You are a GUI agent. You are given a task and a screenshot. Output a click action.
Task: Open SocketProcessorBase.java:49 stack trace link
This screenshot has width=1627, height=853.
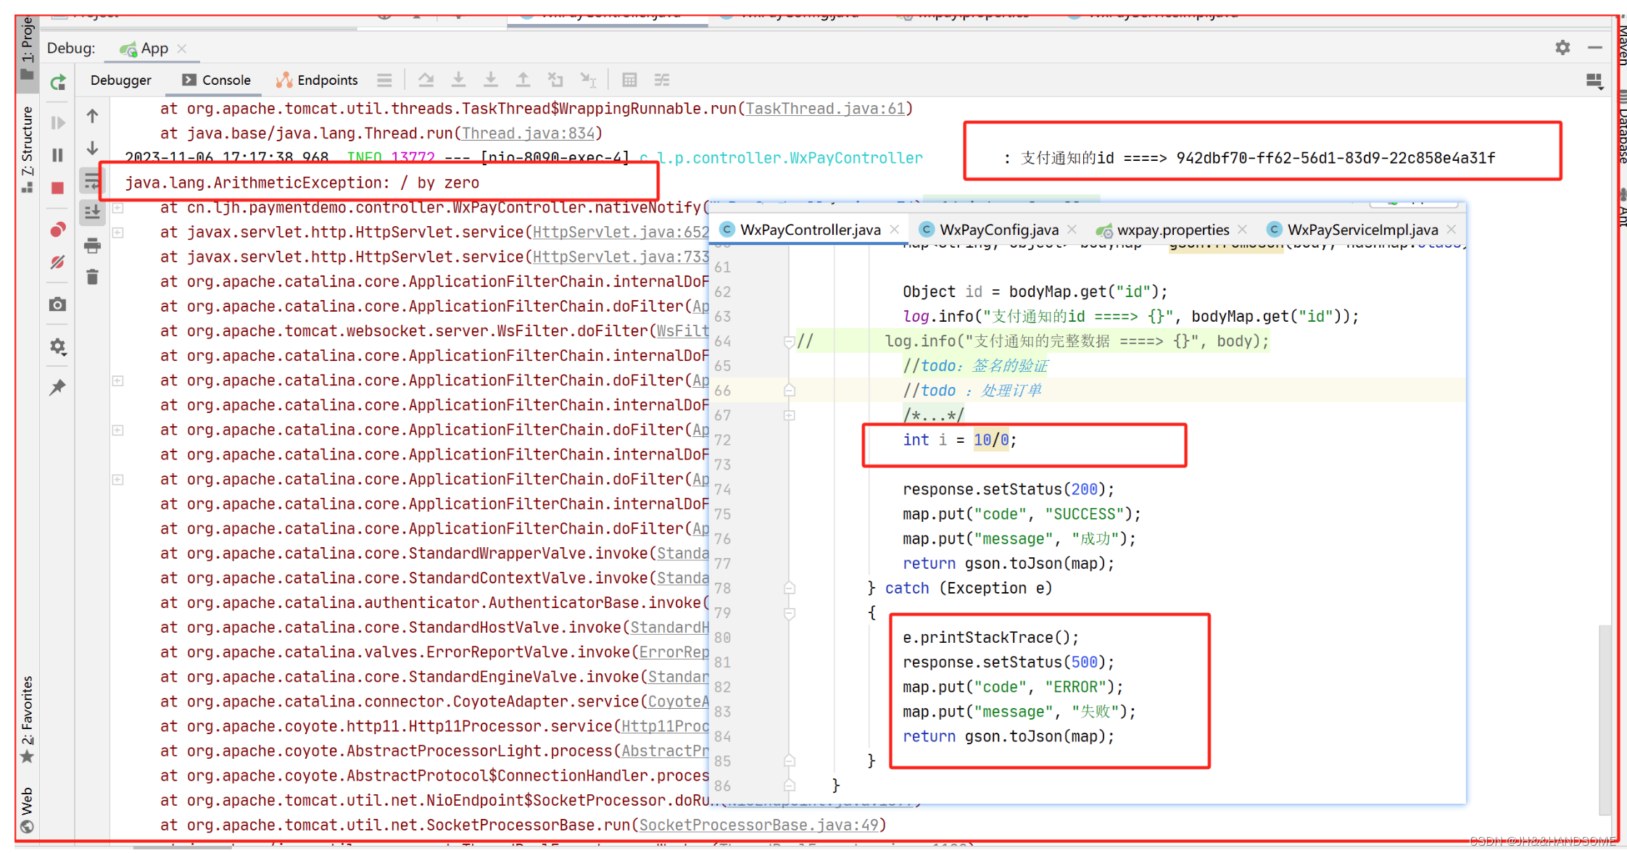coord(758,825)
